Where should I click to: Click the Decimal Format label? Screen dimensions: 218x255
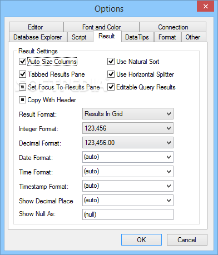(x=40, y=143)
